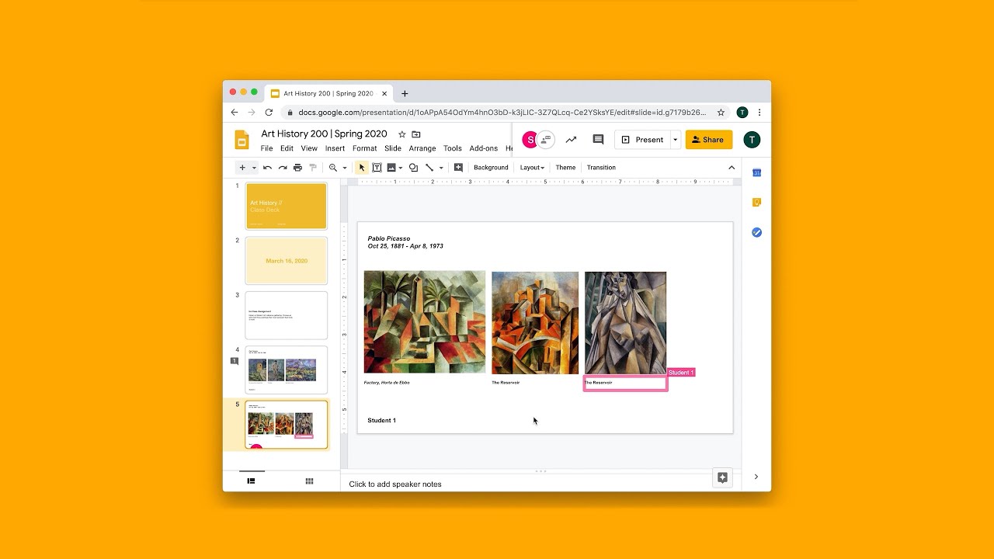Open the Edit menu
The image size is (994, 559).
tap(287, 148)
